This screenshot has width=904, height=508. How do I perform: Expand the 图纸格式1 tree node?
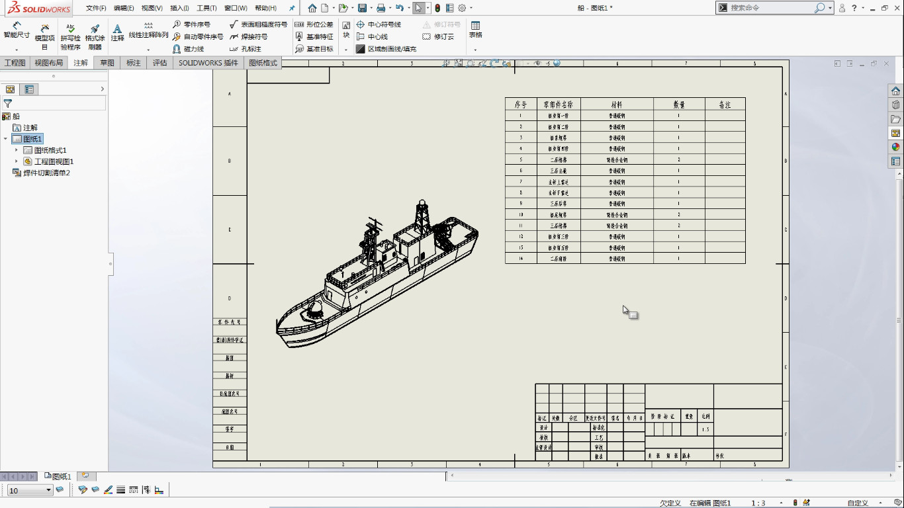(17, 150)
